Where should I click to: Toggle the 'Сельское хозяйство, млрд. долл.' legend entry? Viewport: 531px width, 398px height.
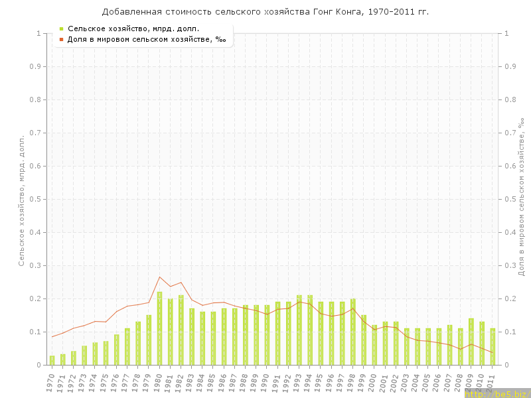(x=133, y=29)
